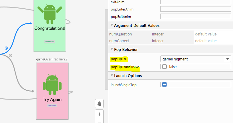Zoom in with the plus button
The width and height of the screenshot is (233, 123).
pyautogui.click(x=99, y=114)
